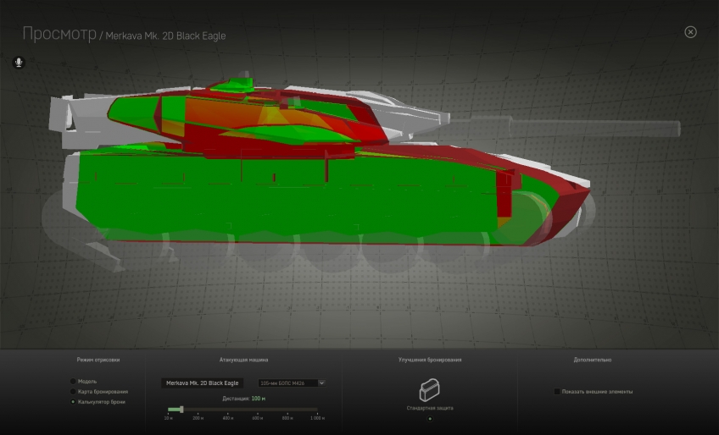Close the Просмотр viewer with the X icon
This screenshot has width=719, height=435.
(690, 32)
